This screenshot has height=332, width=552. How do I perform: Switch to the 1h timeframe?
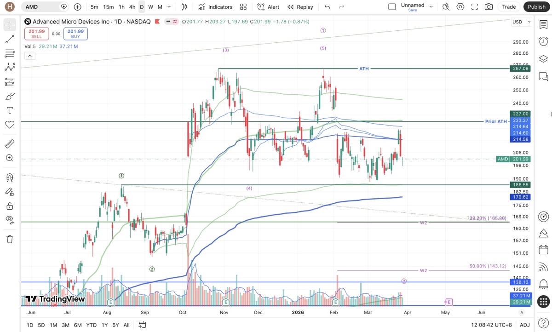[x=121, y=7]
